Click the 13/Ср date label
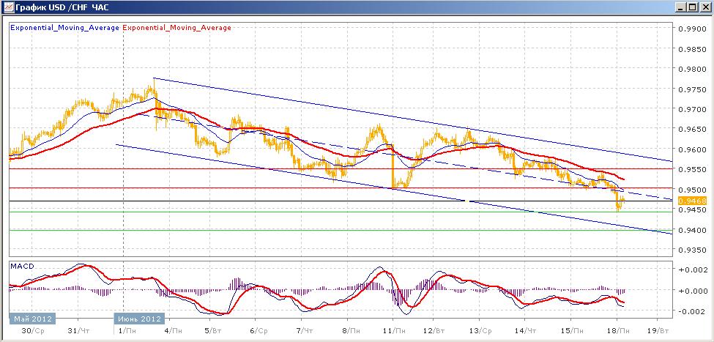The height and width of the screenshot is (342, 714). tap(482, 330)
